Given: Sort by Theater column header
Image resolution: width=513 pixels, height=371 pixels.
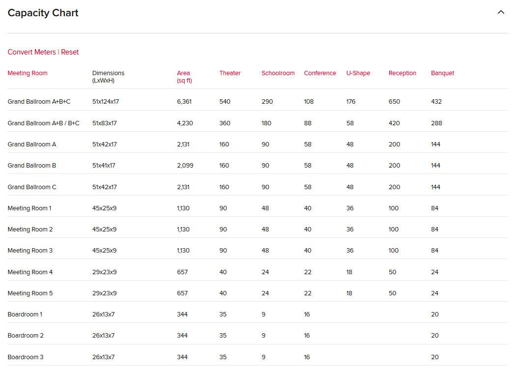Looking at the screenshot, I should (x=230, y=73).
